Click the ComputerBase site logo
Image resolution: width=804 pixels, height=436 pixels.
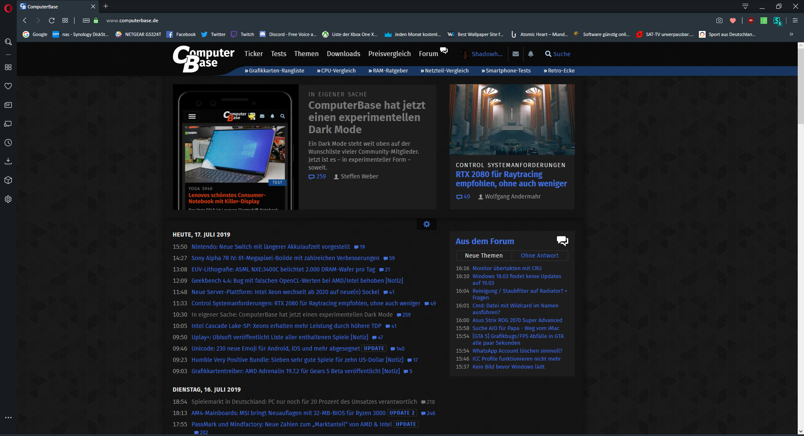(x=204, y=59)
